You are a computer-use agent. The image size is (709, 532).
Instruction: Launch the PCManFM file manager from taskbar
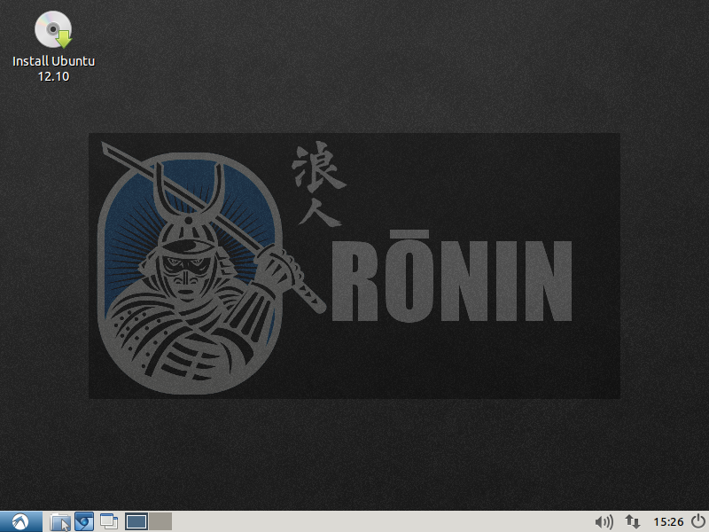click(60, 521)
